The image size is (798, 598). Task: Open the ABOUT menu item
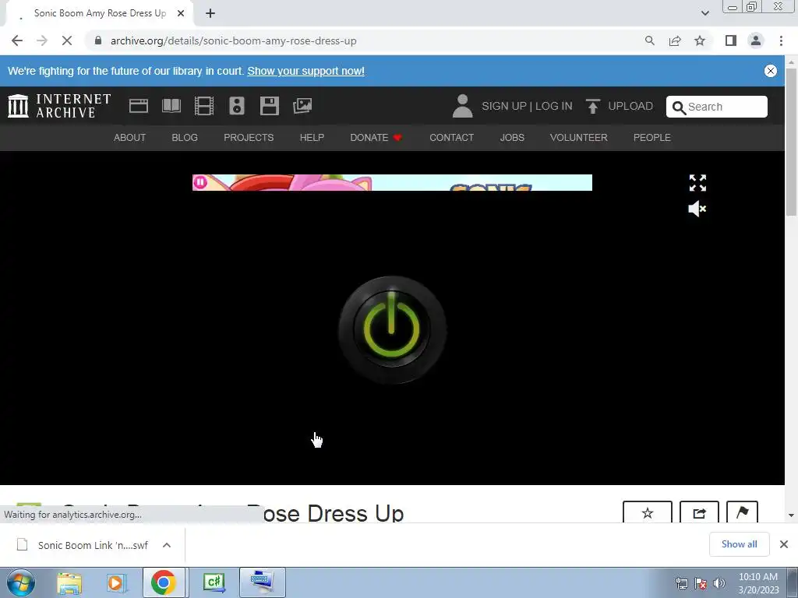(x=130, y=137)
